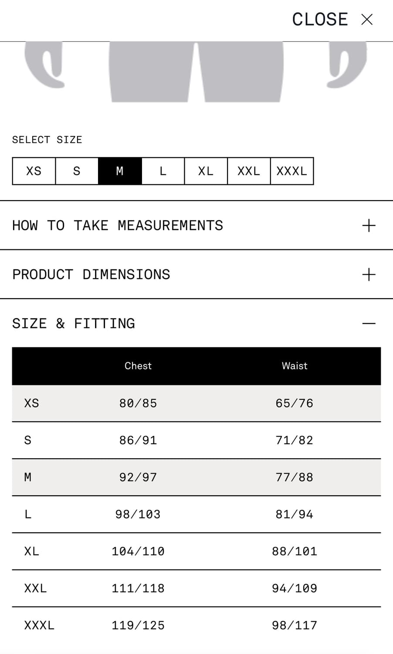Click the Waist column header
The image size is (393, 654).
295,366
